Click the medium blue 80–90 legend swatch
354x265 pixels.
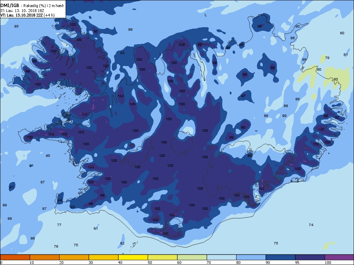(251, 257)
